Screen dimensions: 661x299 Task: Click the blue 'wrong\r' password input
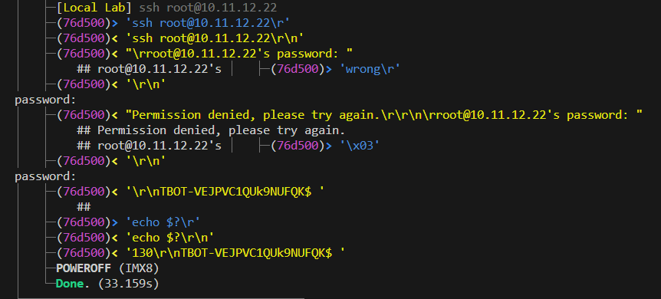tap(370, 69)
